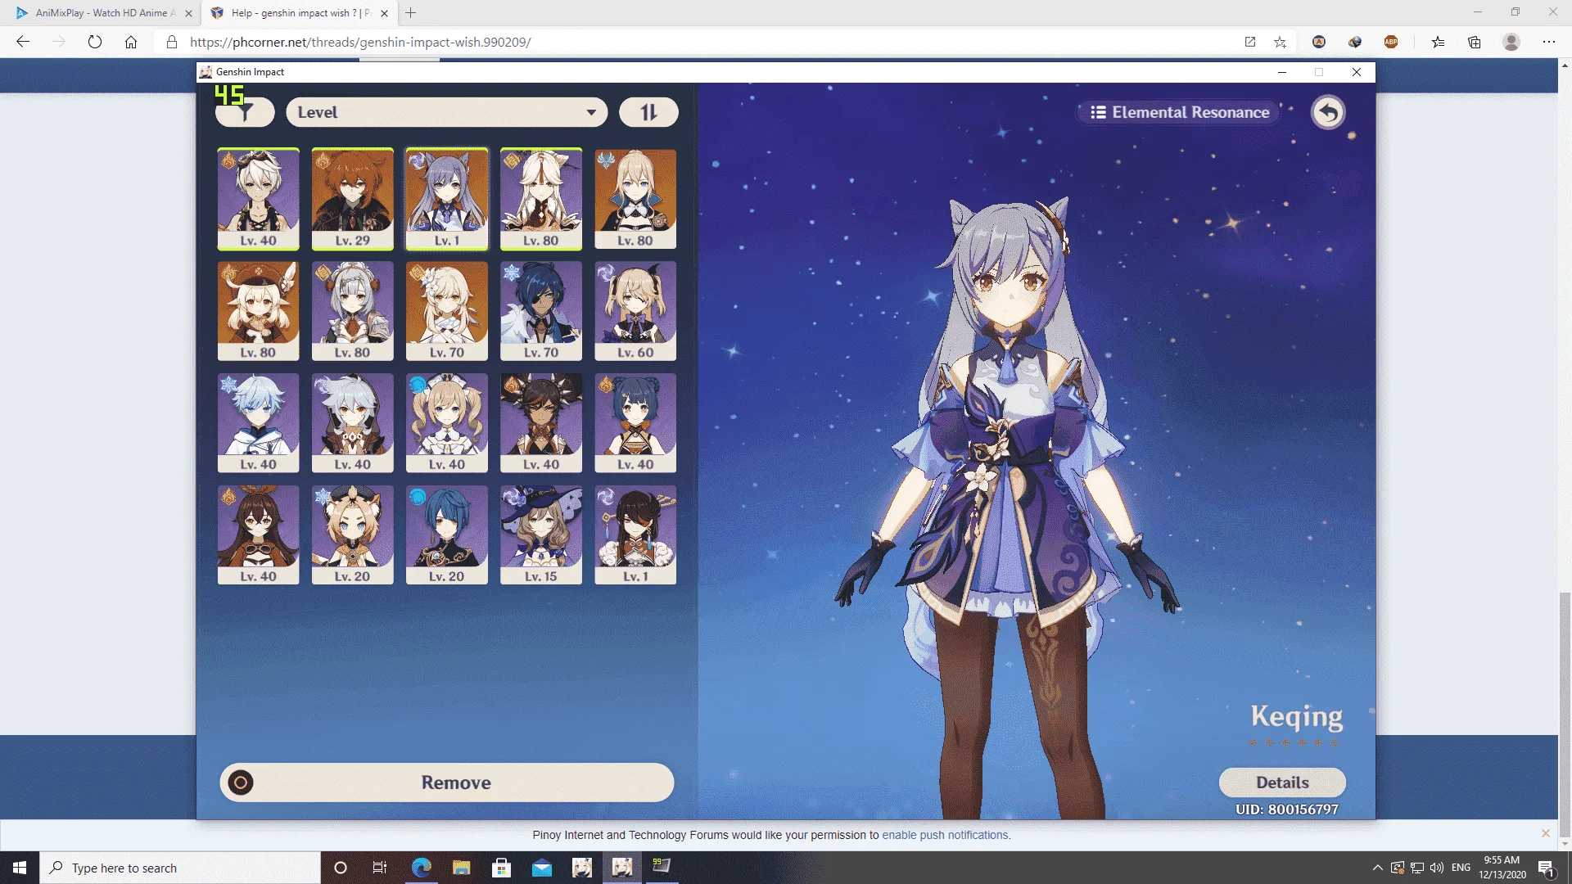The width and height of the screenshot is (1572, 884).
Task: Go to the browser home page
Action: tap(131, 42)
